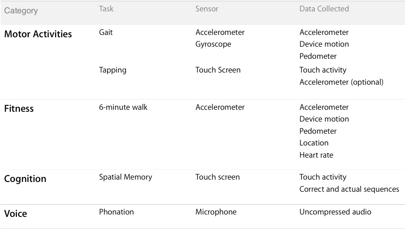This screenshot has height=229, width=405.
Task: Select the Motor Activities category
Action: pyautogui.click(x=38, y=34)
